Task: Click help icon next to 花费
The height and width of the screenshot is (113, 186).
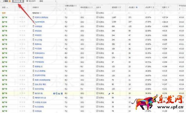Action: (x=167, y=7)
